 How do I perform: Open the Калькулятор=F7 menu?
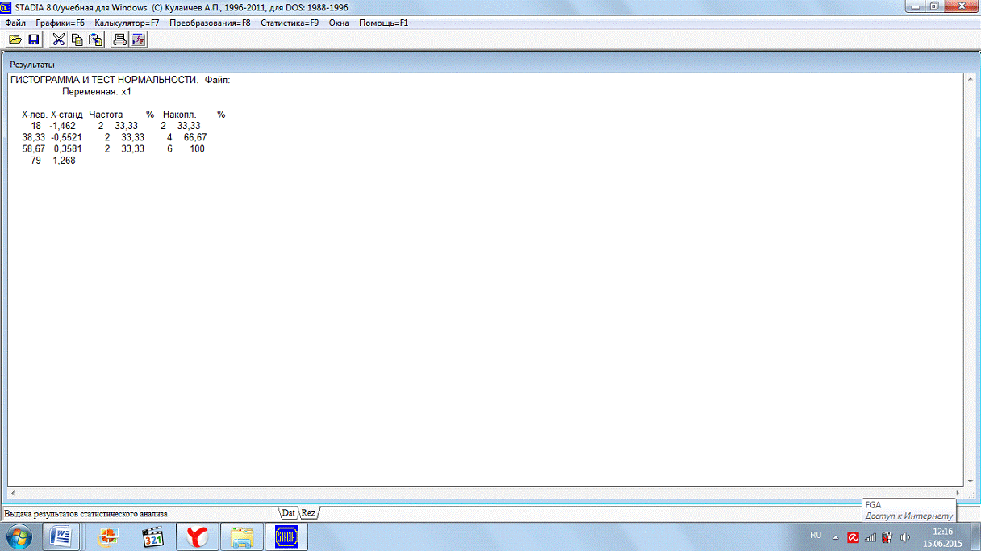[127, 23]
